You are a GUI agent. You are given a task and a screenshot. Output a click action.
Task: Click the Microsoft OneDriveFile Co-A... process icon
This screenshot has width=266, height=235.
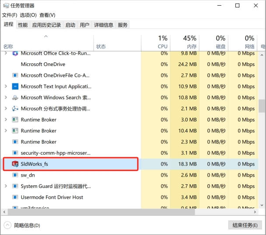point(15,75)
